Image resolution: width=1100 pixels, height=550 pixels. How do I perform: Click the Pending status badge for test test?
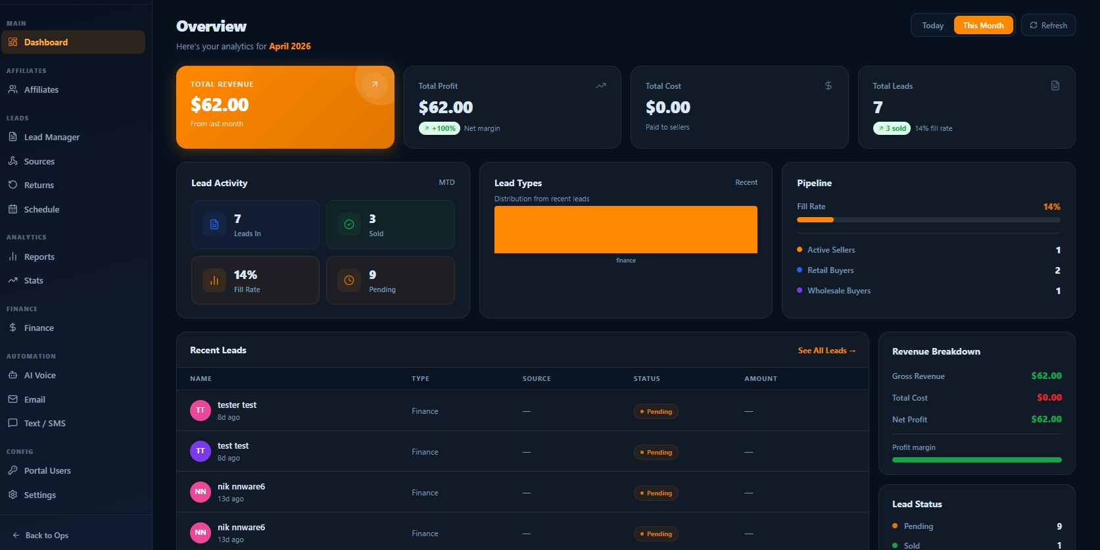(x=656, y=453)
